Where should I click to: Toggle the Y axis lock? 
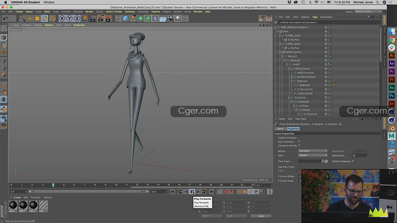coord(69,18)
